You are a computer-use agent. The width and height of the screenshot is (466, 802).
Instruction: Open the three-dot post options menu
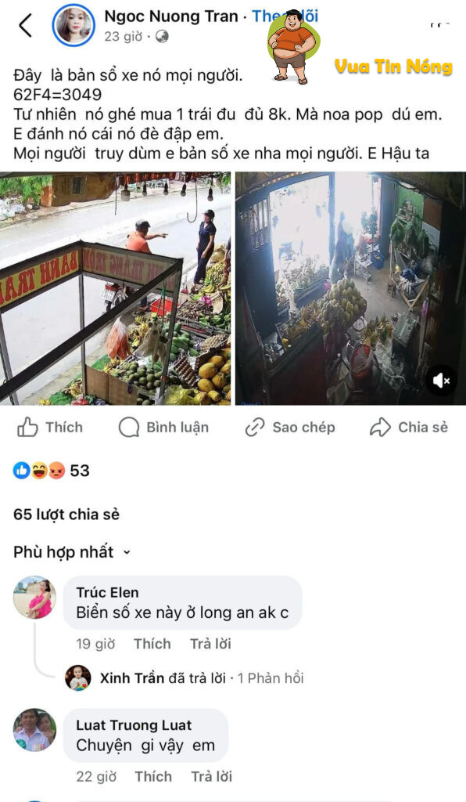point(440,25)
